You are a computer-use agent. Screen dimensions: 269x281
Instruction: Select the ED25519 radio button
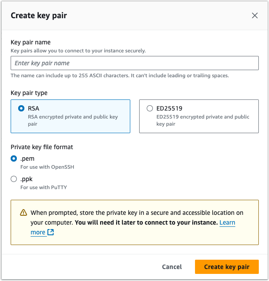(150, 108)
